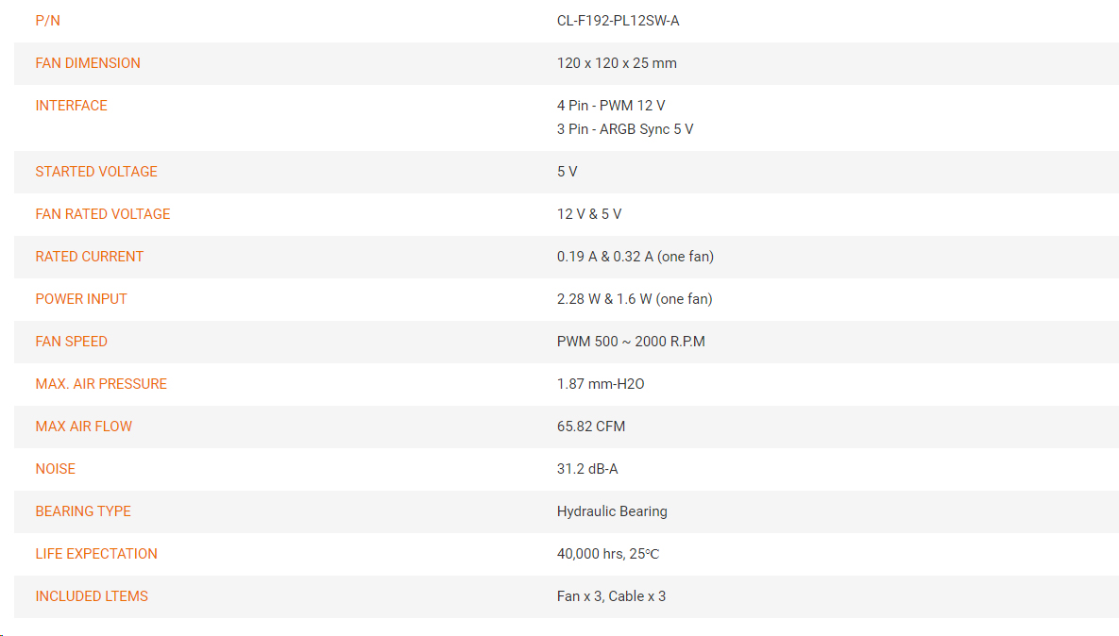Click the RATED CURRENT label
Screen dimensions: 1119x636
(89, 257)
